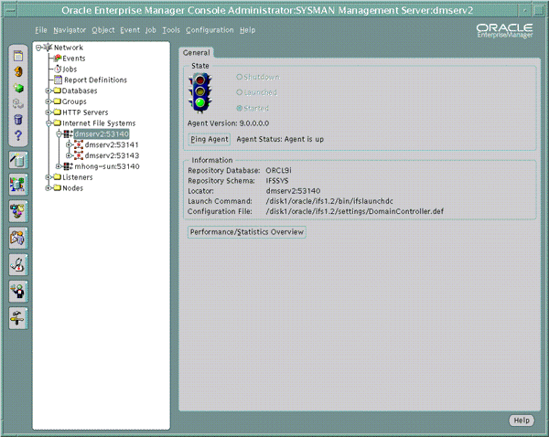Click the green cube create icon
Screen dimensions: 549x437
(18, 88)
